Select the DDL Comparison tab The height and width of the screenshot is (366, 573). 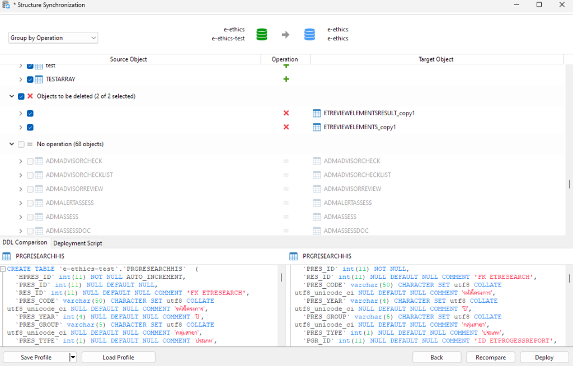[x=25, y=242]
